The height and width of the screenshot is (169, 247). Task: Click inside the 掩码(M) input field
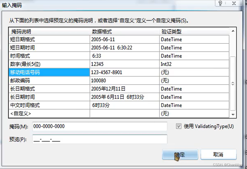coord(99,126)
